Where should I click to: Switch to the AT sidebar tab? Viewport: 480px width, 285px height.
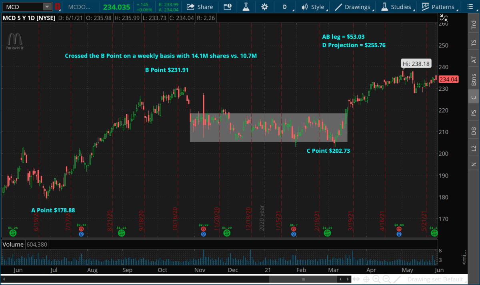tap(474, 60)
